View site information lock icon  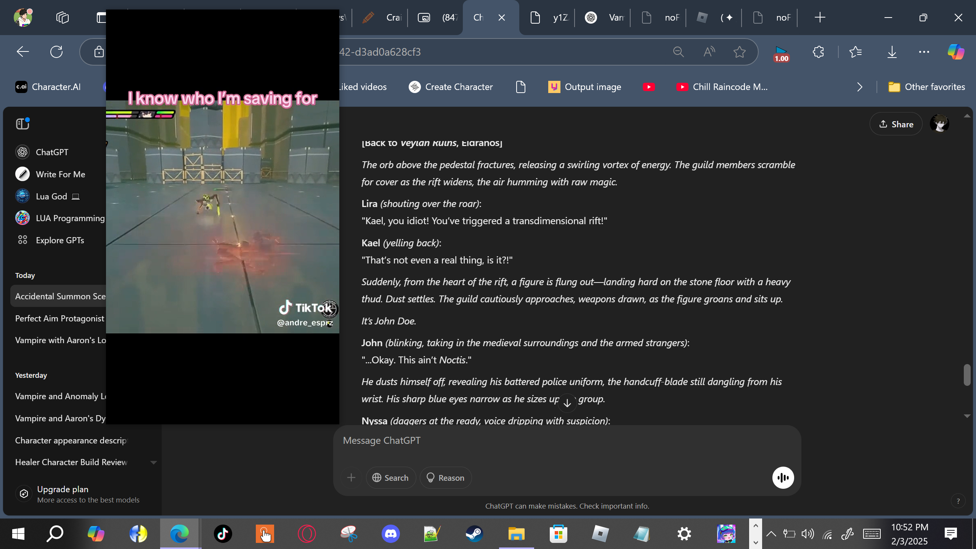click(99, 52)
